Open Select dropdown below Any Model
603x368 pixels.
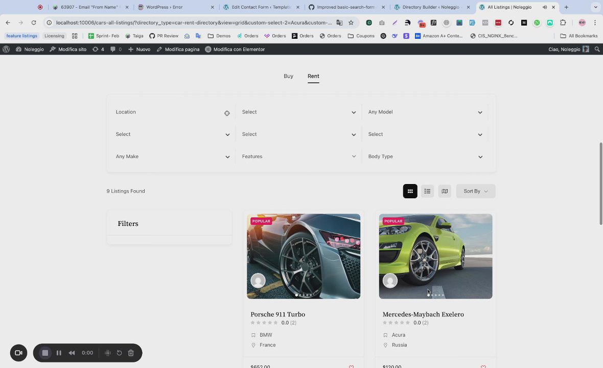point(425,134)
